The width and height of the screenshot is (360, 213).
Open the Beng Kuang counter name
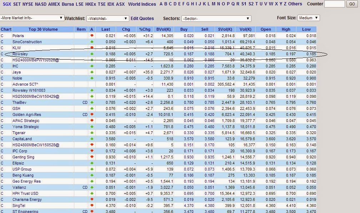(23, 176)
